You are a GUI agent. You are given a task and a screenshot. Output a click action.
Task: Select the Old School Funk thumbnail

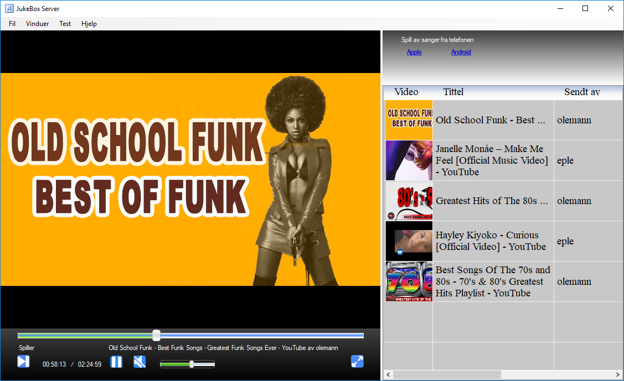409,120
